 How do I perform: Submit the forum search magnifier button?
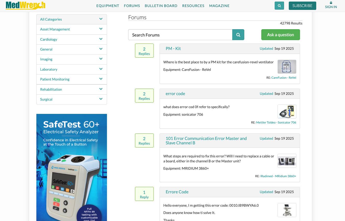pyautogui.click(x=238, y=35)
